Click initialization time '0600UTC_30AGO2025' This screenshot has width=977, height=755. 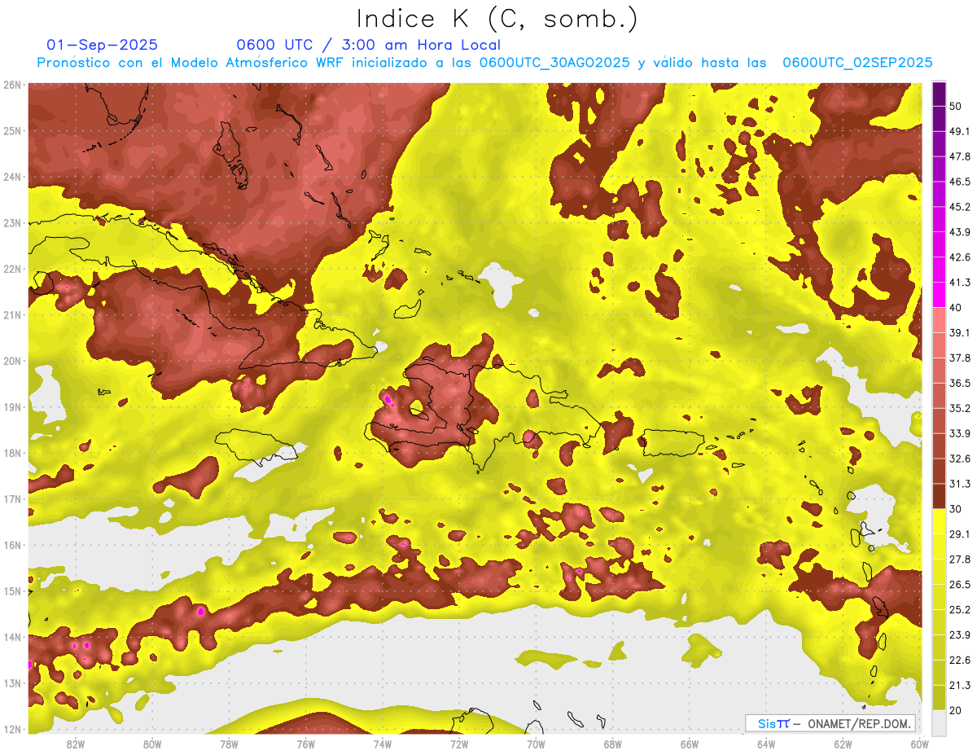click(554, 63)
